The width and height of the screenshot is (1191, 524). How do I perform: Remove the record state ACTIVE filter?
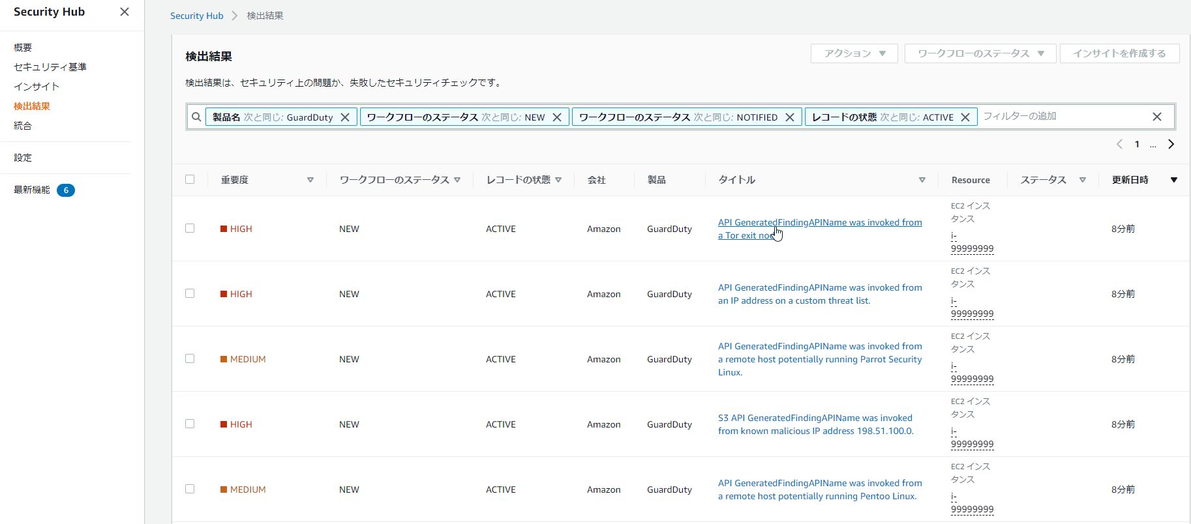[965, 117]
